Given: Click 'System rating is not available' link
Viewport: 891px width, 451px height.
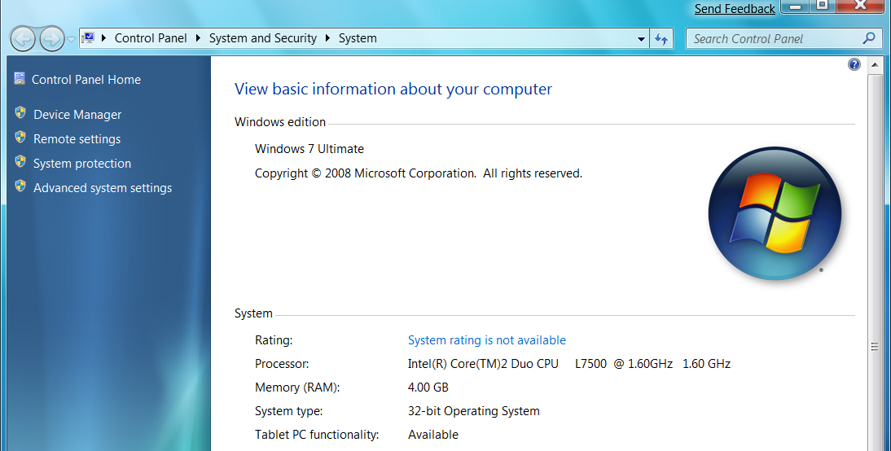Looking at the screenshot, I should pyautogui.click(x=486, y=339).
